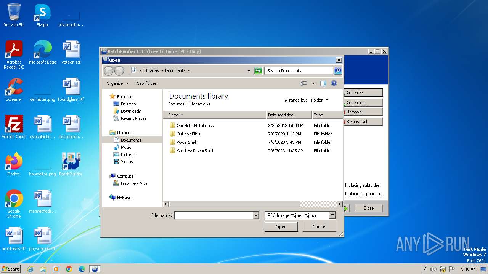488x274 pixels.
Task: Click New folder in the toolbar
Action: click(x=146, y=83)
